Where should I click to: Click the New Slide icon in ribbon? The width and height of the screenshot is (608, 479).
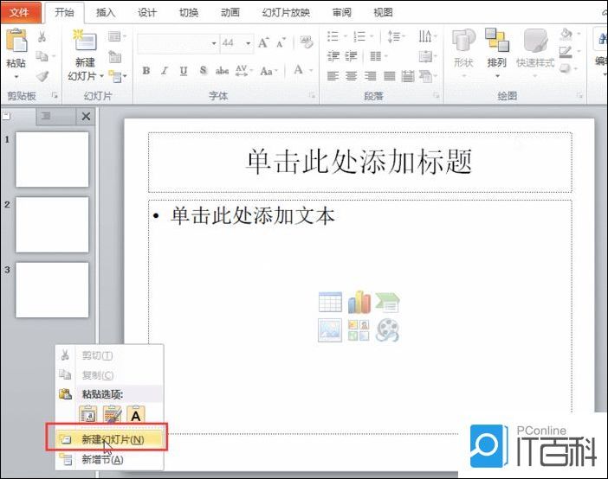84,41
